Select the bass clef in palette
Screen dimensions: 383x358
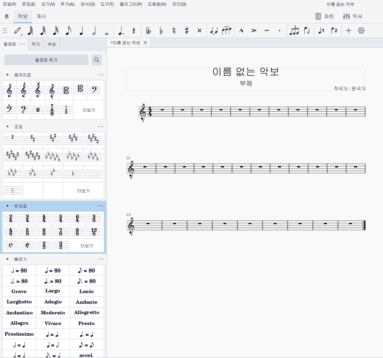(x=95, y=90)
